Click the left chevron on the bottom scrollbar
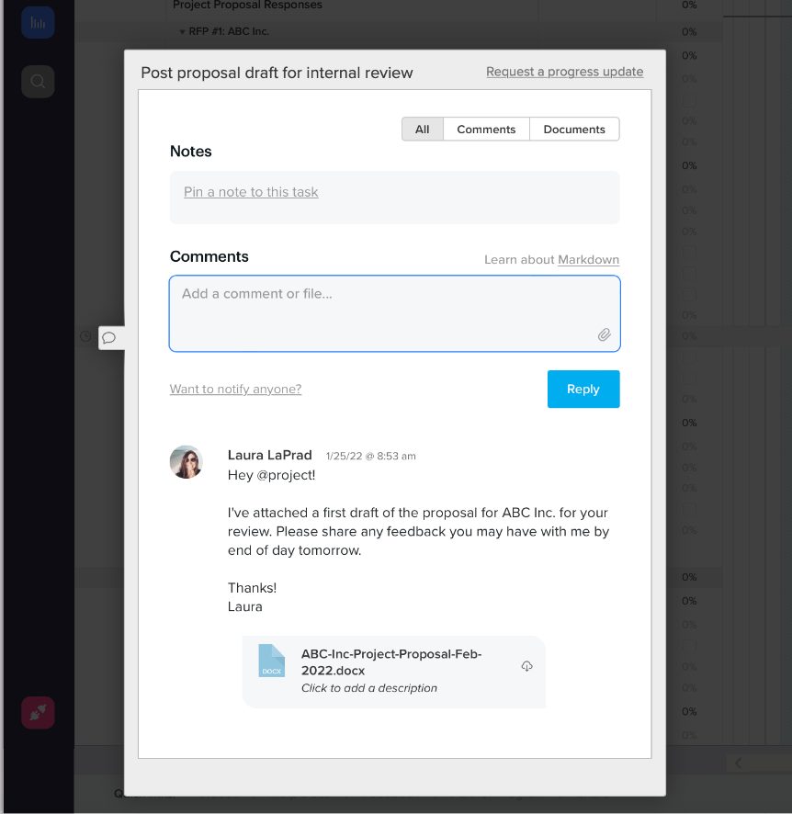Viewport: 792px width, 814px height. pyautogui.click(x=738, y=763)
